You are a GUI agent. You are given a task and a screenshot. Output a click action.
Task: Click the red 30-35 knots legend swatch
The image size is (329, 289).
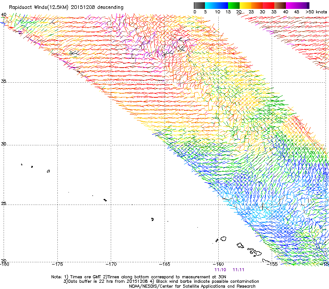(269, 5)
